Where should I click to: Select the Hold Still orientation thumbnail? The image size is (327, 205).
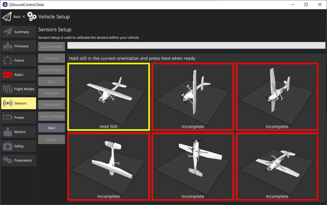pyautogui.click(x=109, y=97)
